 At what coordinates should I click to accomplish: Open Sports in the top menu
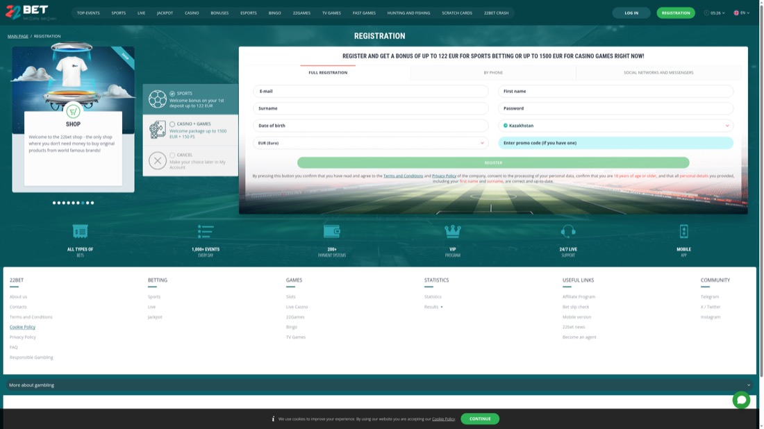[x=118, y=13]
